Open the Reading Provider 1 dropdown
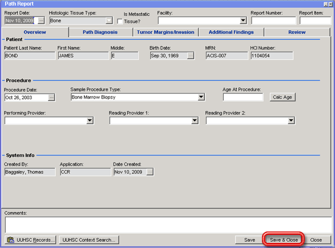 coord(195,121)
